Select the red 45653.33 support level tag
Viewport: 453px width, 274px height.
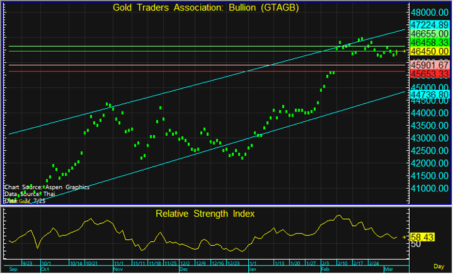(430, 75)
